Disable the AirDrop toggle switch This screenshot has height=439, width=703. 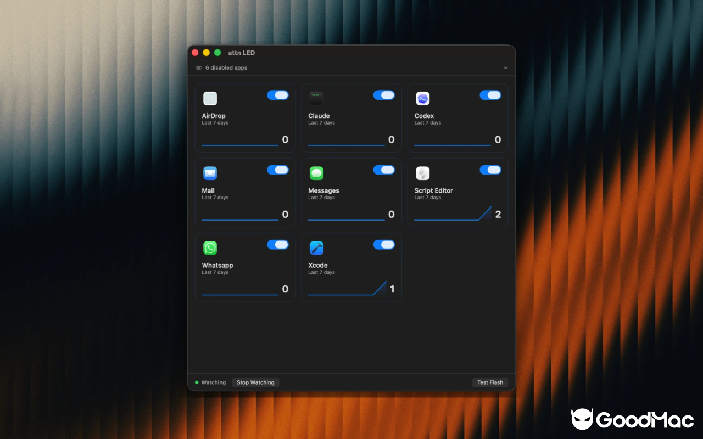tap(278, 95)
